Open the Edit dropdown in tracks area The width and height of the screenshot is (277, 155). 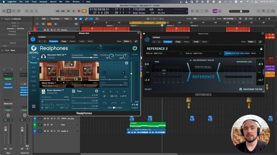point(45,19)
